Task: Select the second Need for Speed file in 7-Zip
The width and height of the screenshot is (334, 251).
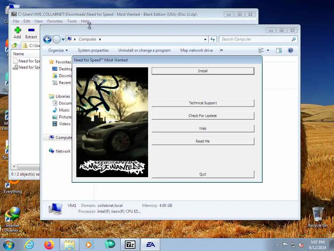Action: click(27, 67)
